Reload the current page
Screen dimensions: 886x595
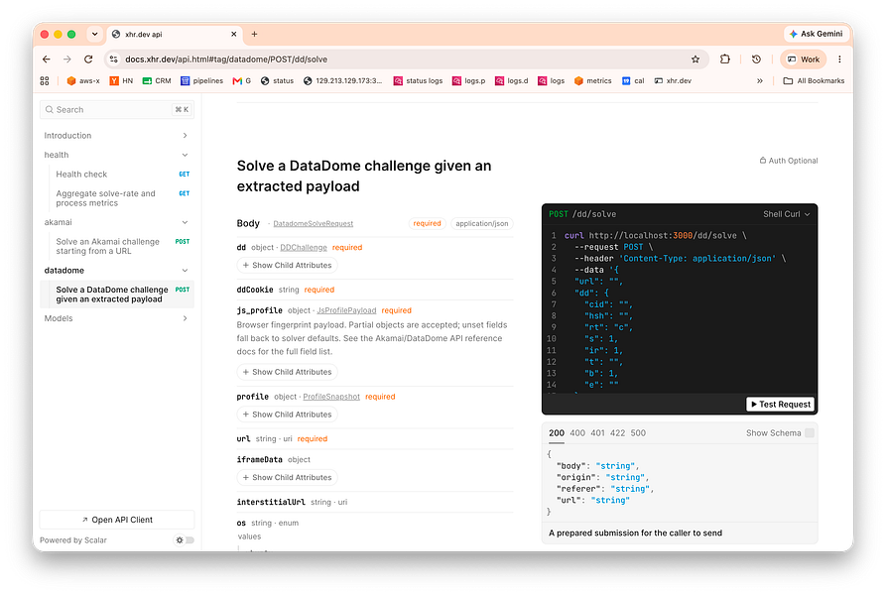tap(88, 59)
